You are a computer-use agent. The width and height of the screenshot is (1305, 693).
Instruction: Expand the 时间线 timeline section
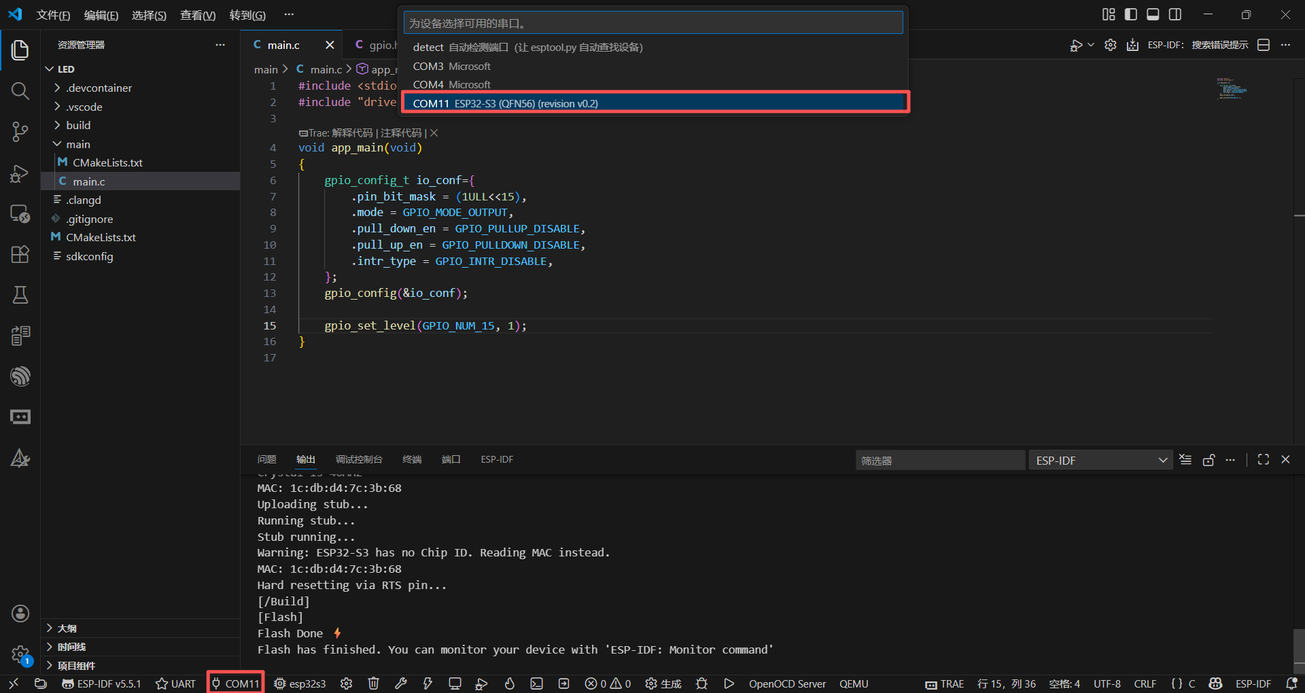coord(140,647)
